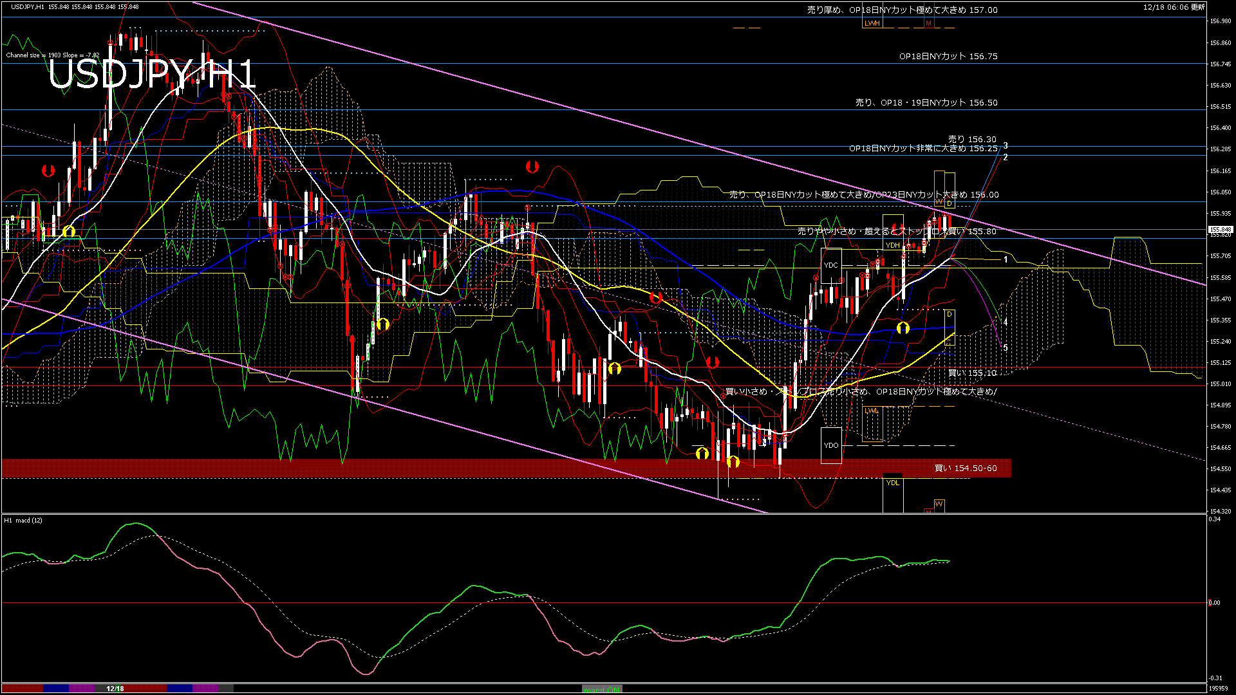Select the yellow coin icon beneath the central decline
The image size is (1236, 695).
(384, 325)
